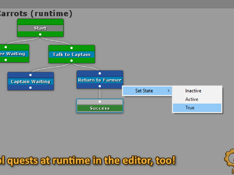The image size is (234, 175).
Task: Select the Start quest node
Action: point(40,28)
